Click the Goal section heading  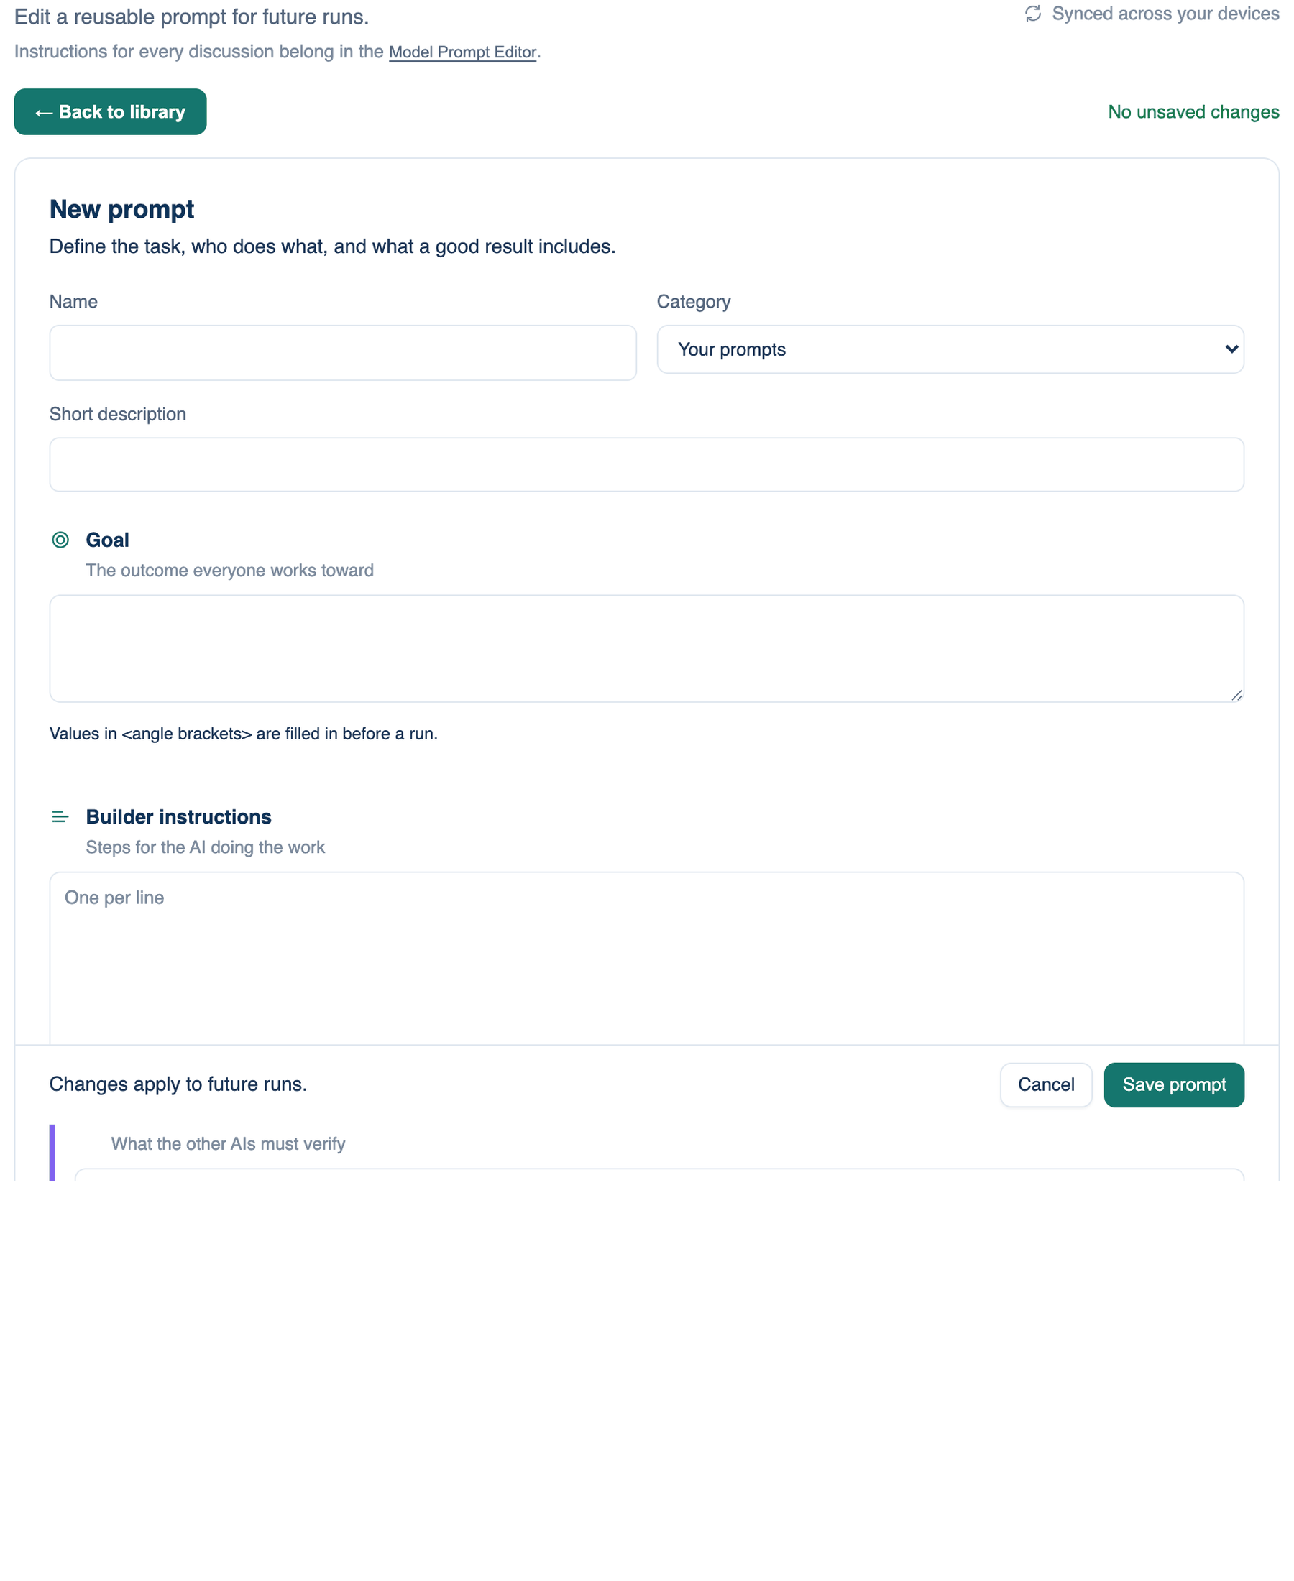[107, 540]
